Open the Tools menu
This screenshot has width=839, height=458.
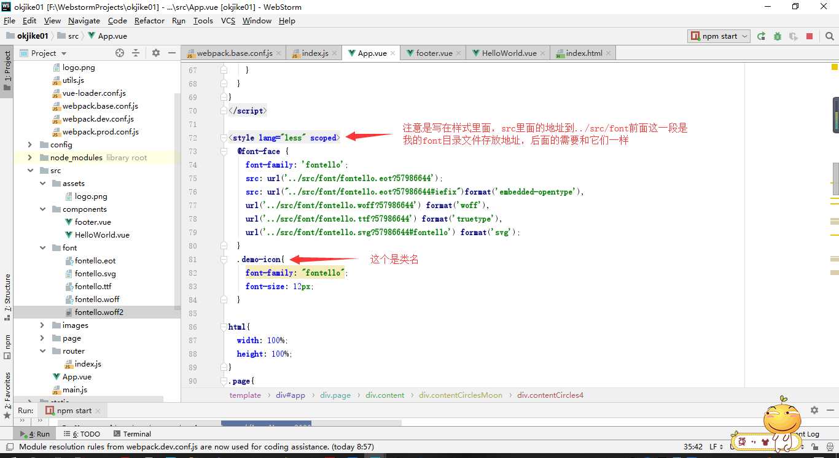(x=203, y=21)
